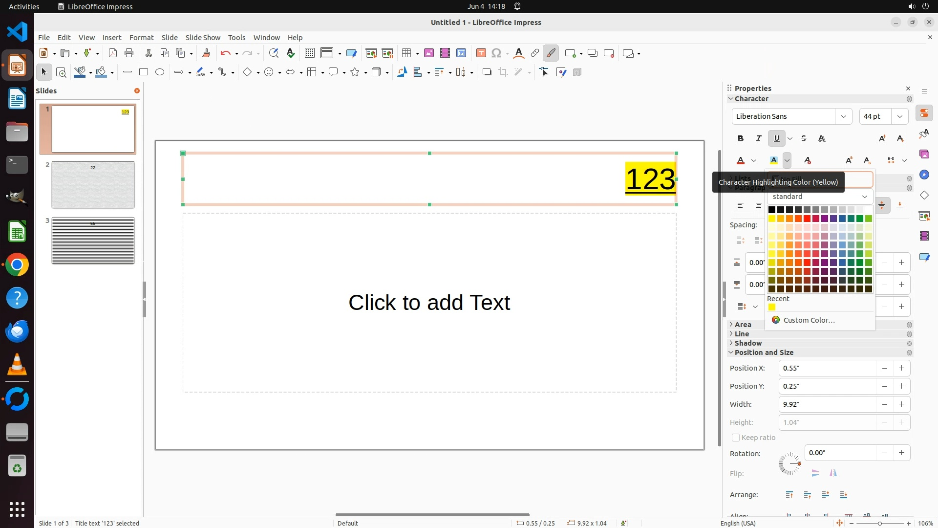Pick the recent yellow color swatch

(772, 308)
